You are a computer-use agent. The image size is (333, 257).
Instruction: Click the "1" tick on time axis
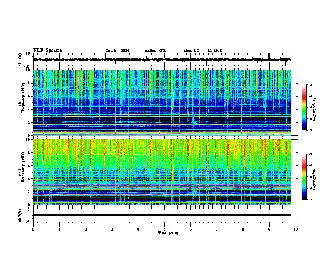point(59,229)
